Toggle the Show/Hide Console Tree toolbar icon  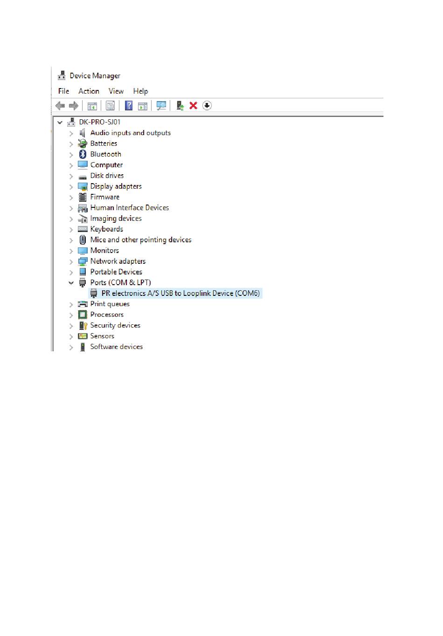click(92, 106)
